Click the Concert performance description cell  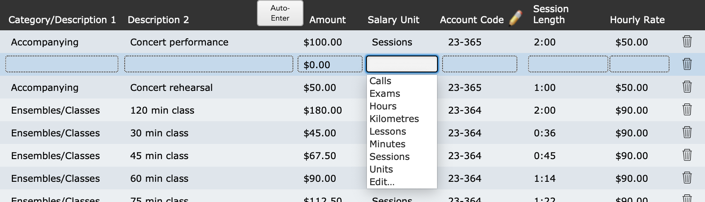[179, 42]
